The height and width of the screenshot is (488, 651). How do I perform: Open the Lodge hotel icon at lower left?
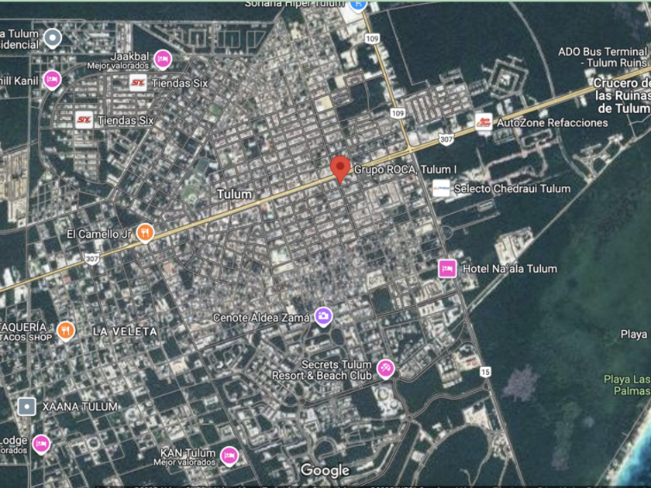pyautogui.click(x=41, y=445)
